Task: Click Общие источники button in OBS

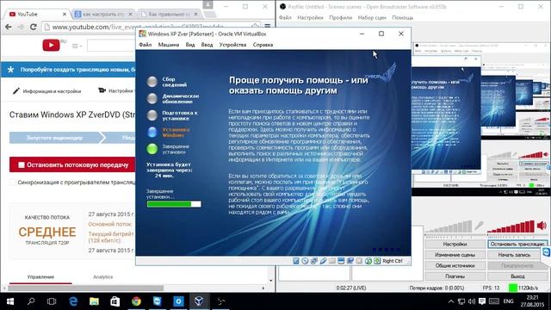Action: [455, 266]
